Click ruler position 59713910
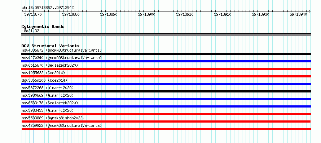321x143 pixels. click(x=185, y=14)
